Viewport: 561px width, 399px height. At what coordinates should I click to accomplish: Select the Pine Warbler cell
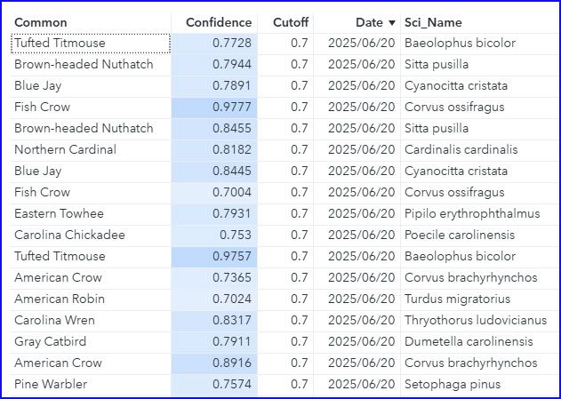pos(52,384)
